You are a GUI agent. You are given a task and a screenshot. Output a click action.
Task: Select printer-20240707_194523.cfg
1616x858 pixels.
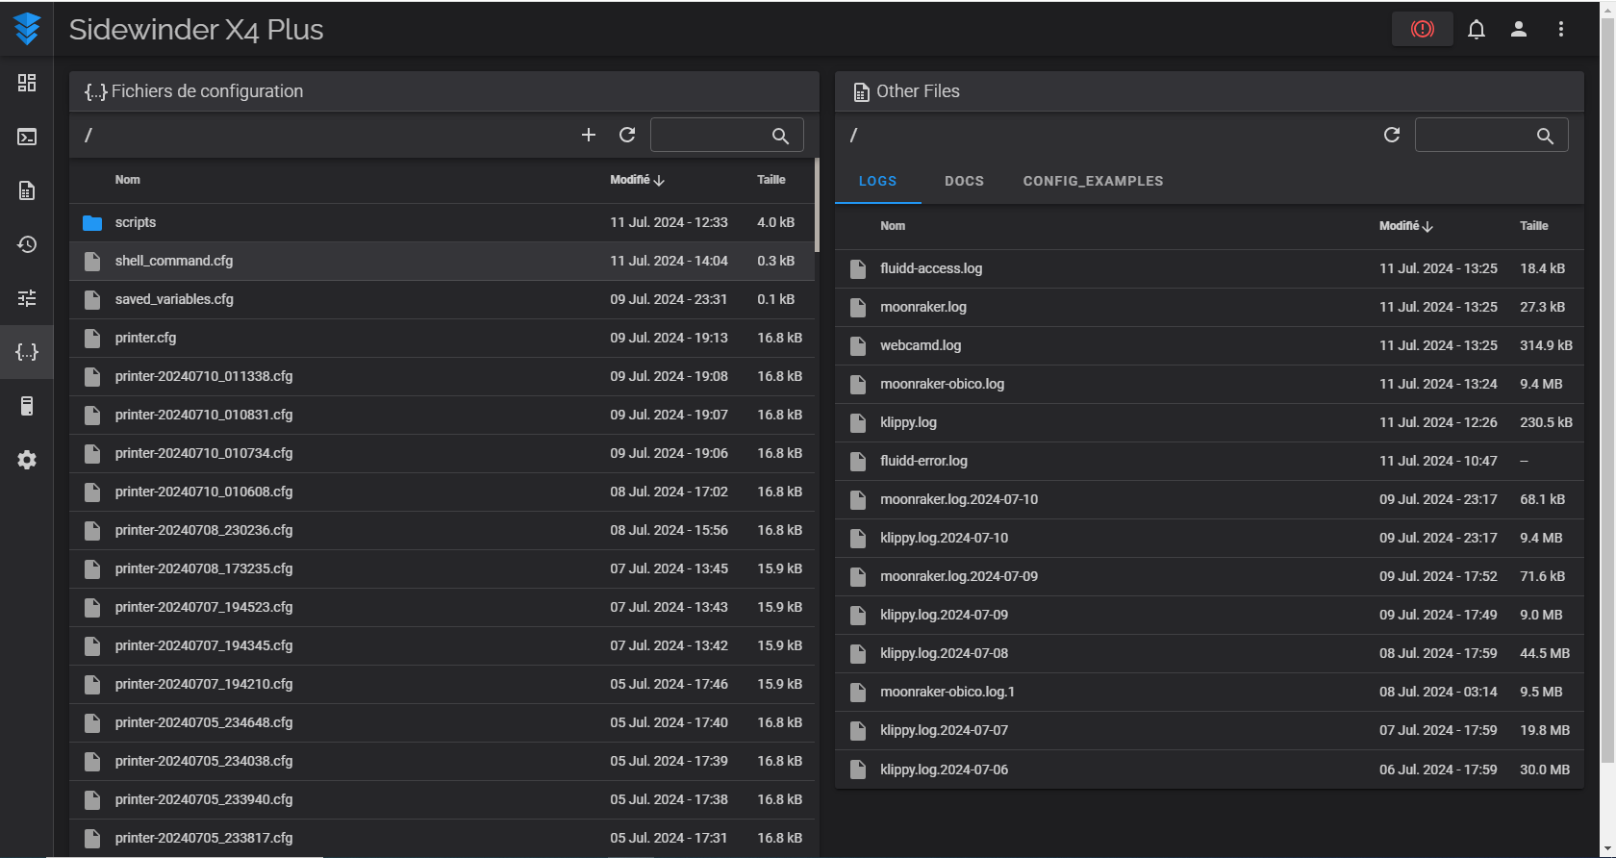point(442,607)
